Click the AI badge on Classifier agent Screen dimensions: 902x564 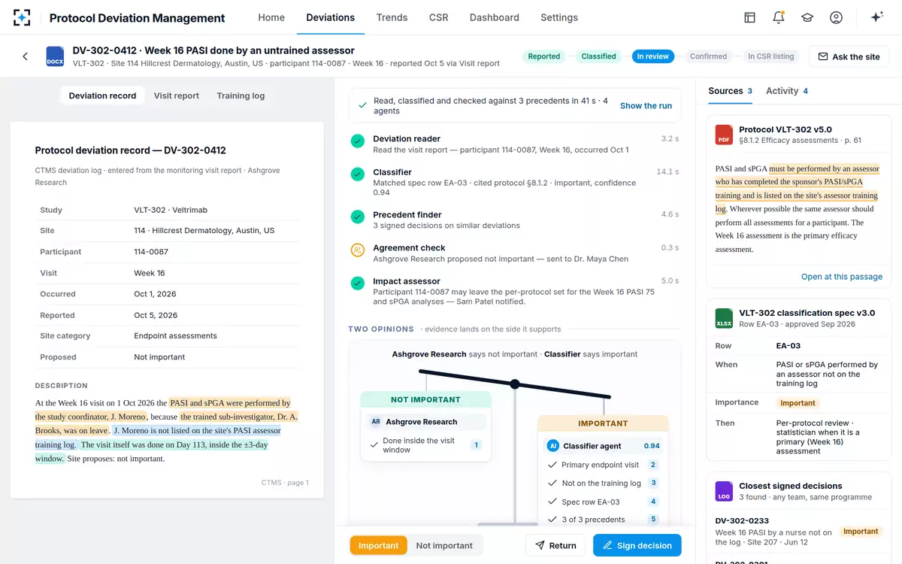coord(553,446)
